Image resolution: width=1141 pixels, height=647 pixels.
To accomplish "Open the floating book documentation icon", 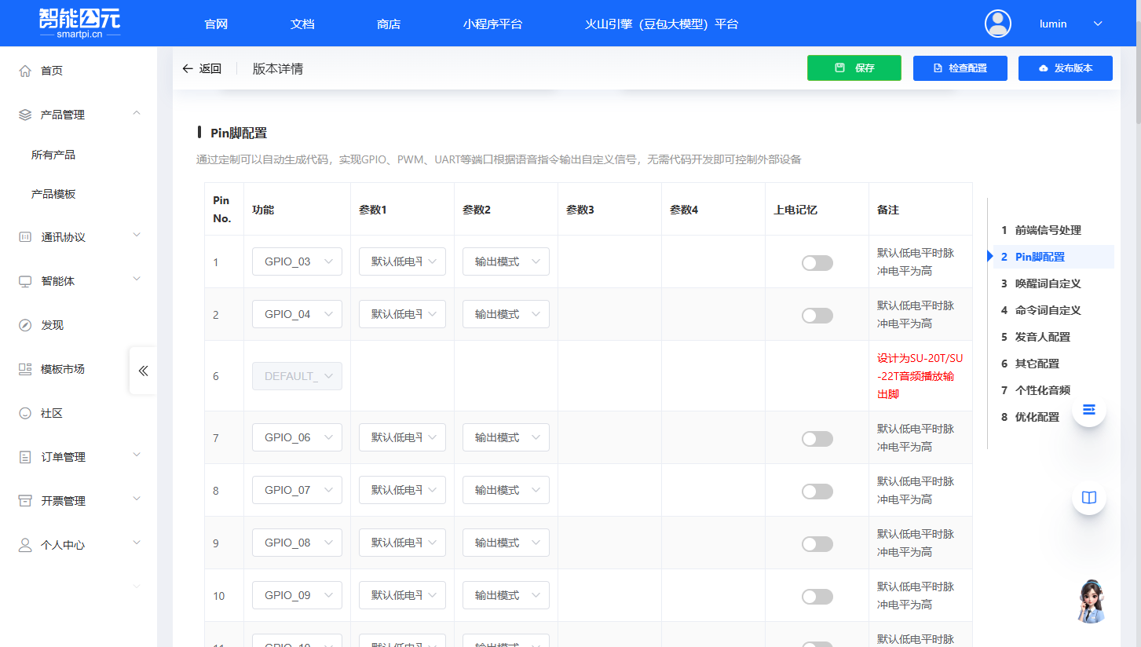I will pos(1088,498).
